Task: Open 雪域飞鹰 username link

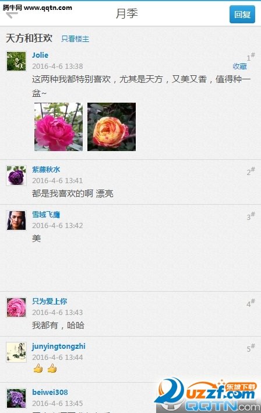Action: pos(46,215)
